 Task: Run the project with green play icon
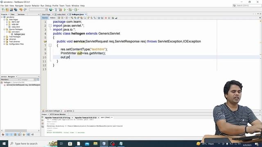pos(65,10)
